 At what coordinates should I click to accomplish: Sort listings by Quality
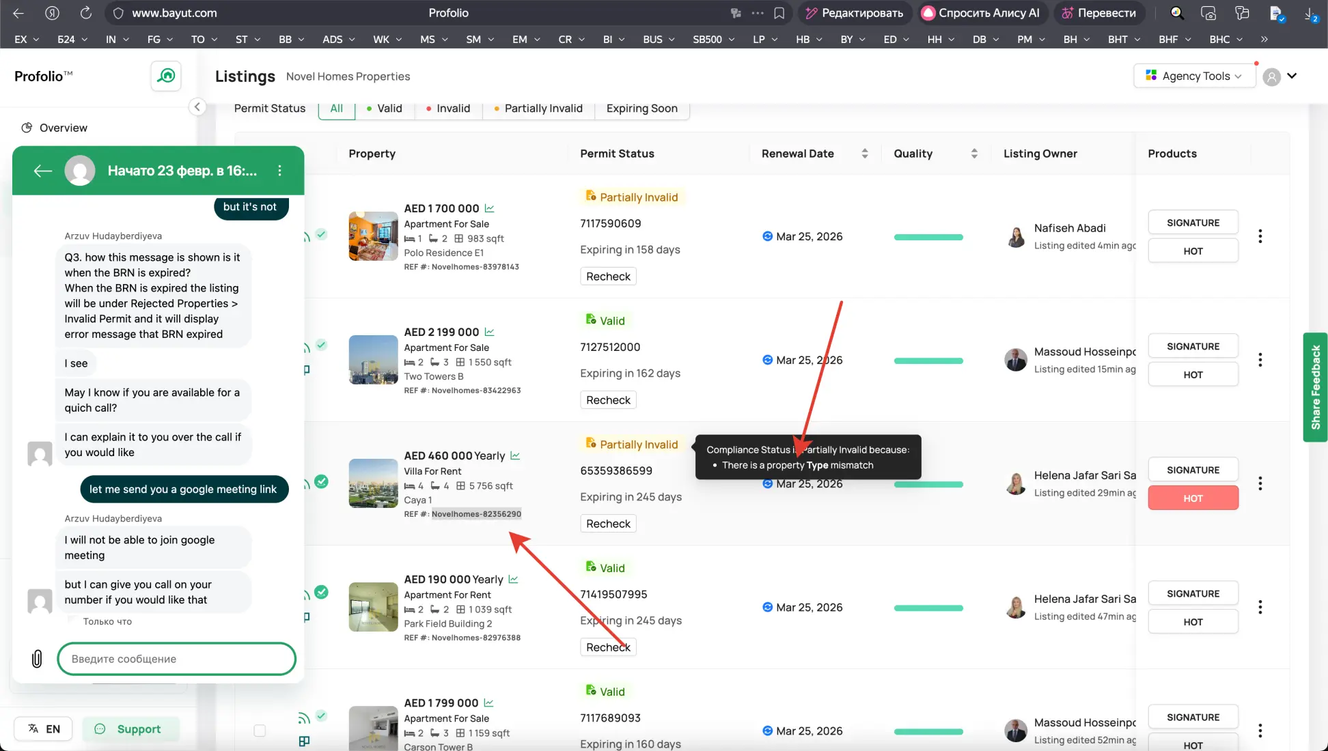[x=974, y=154]
